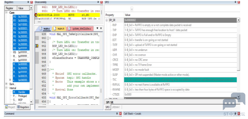Select the SUSP property row

pos(171,74)
